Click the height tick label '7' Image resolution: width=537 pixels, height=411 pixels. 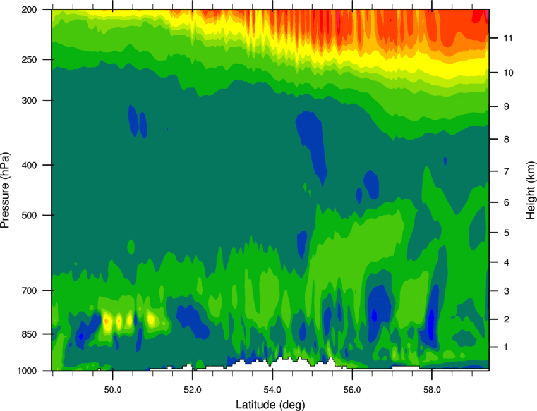point(506,171)
